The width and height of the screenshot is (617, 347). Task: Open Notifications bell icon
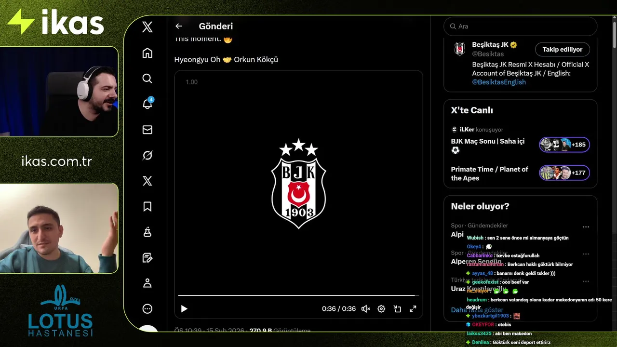pos(148,104)
